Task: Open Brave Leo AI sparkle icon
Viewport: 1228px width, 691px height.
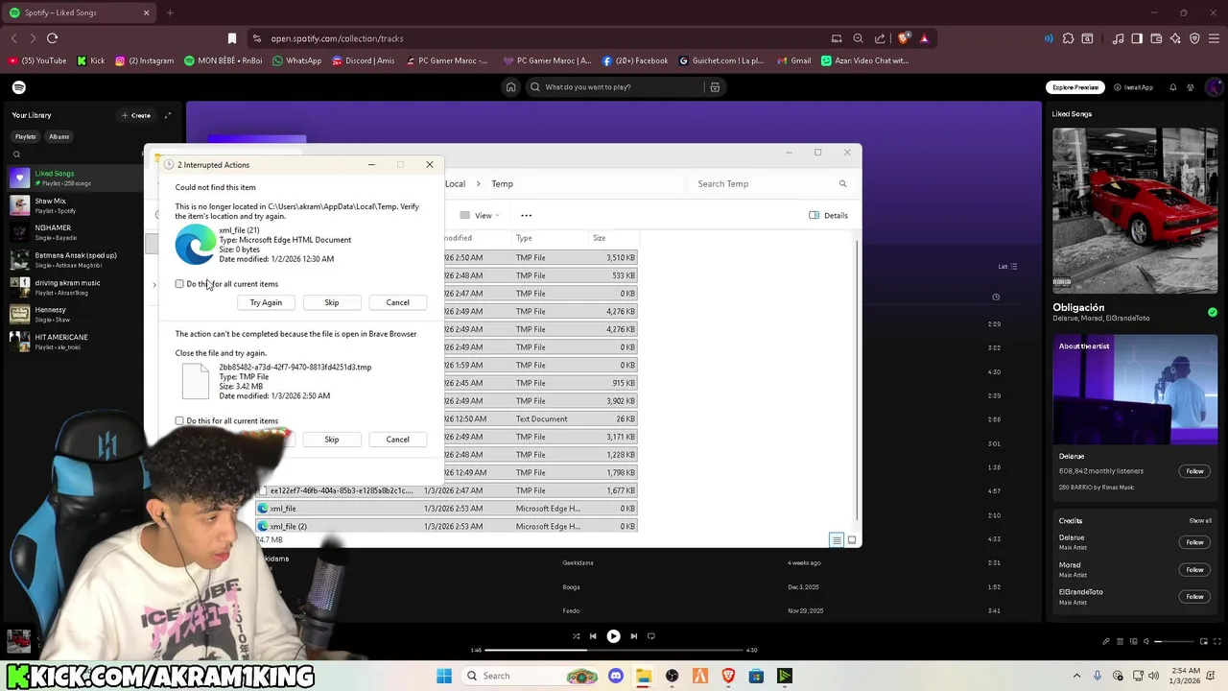Action: coord(1175,38)
